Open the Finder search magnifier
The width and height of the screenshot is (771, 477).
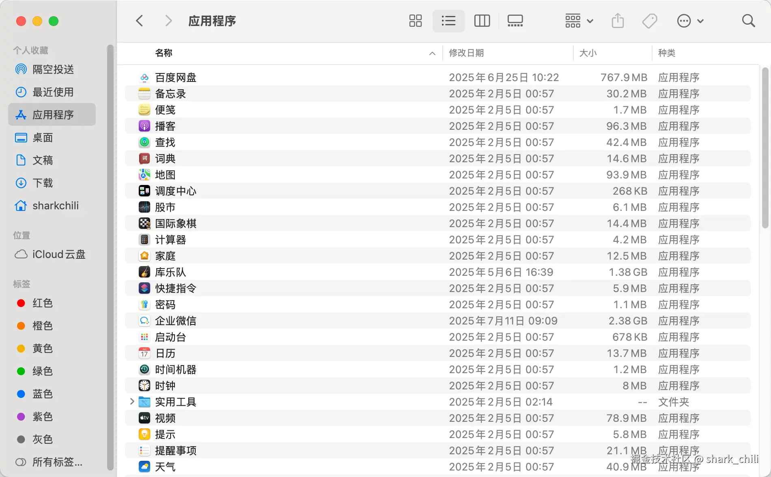(748, 21)
